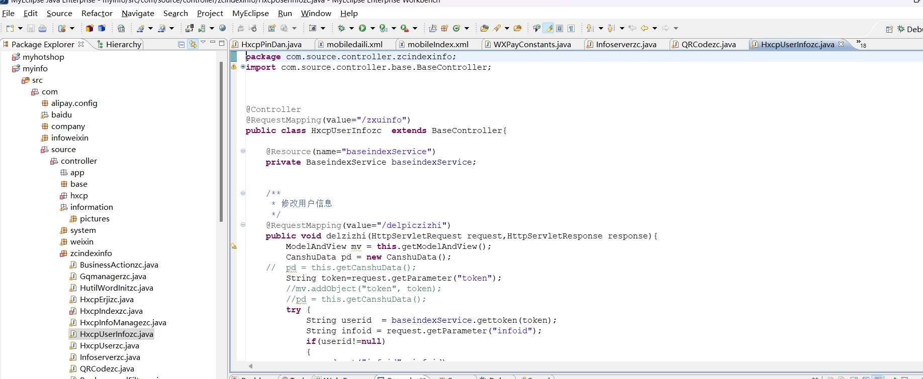Open the Debug dropdown arrow
The image size is (923, 379).
coord(351,29)
